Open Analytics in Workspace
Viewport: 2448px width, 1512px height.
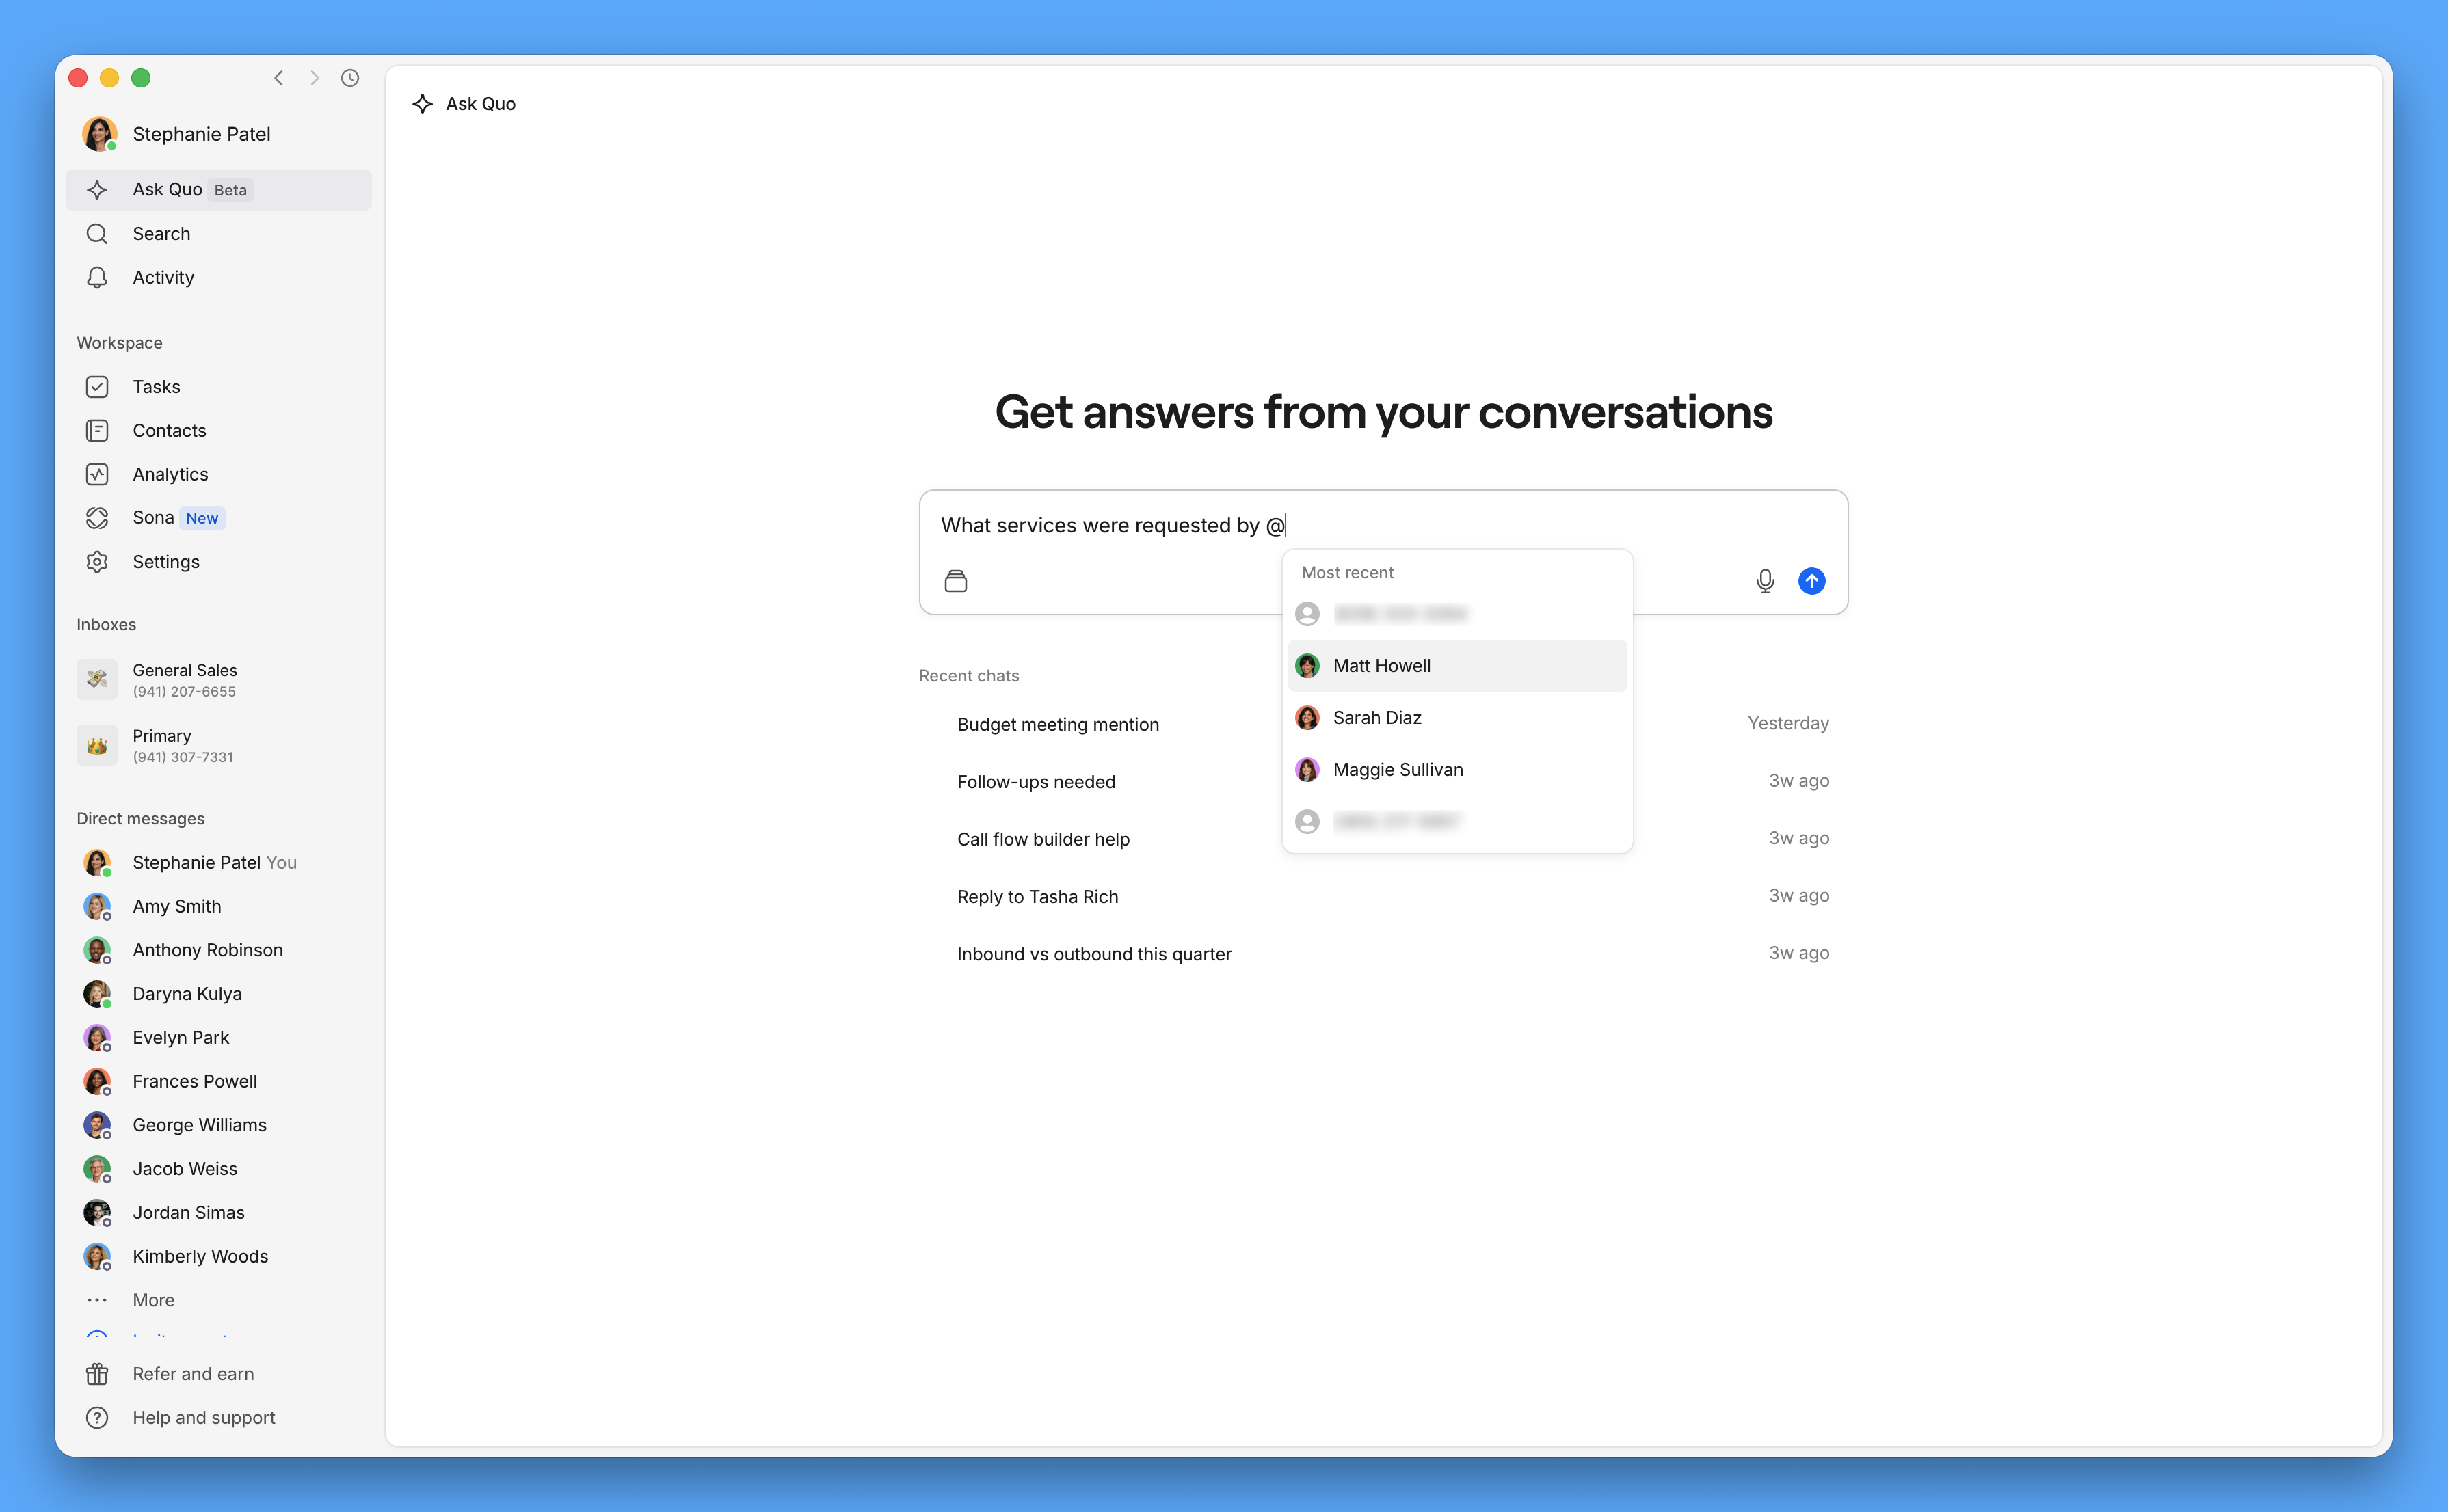click(x=218, y=474)
